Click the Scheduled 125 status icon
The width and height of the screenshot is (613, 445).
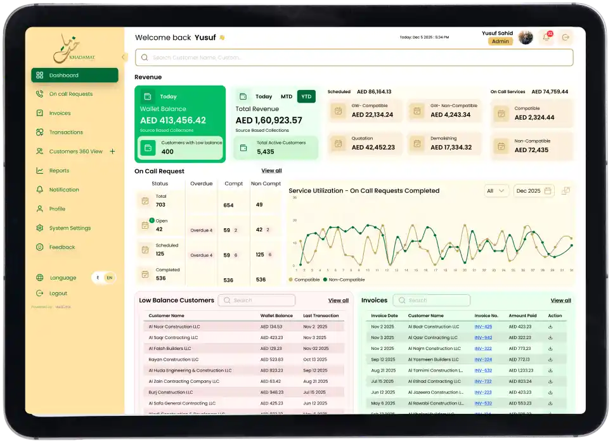(145, 250)
